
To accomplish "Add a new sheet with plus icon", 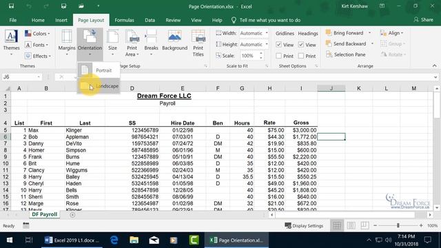I will 72,215.
